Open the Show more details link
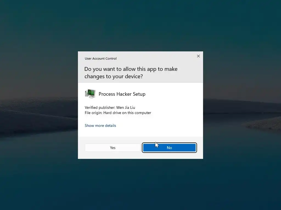The image size is (281, 210). coord(100,126)
